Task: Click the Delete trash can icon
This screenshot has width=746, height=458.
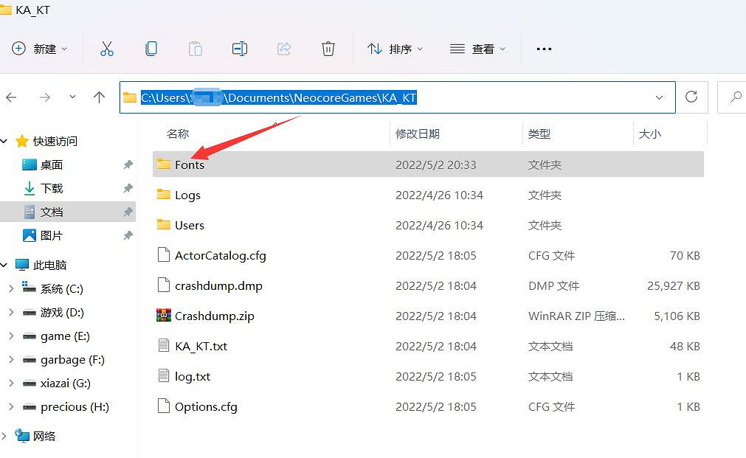Action: point(328,49)
